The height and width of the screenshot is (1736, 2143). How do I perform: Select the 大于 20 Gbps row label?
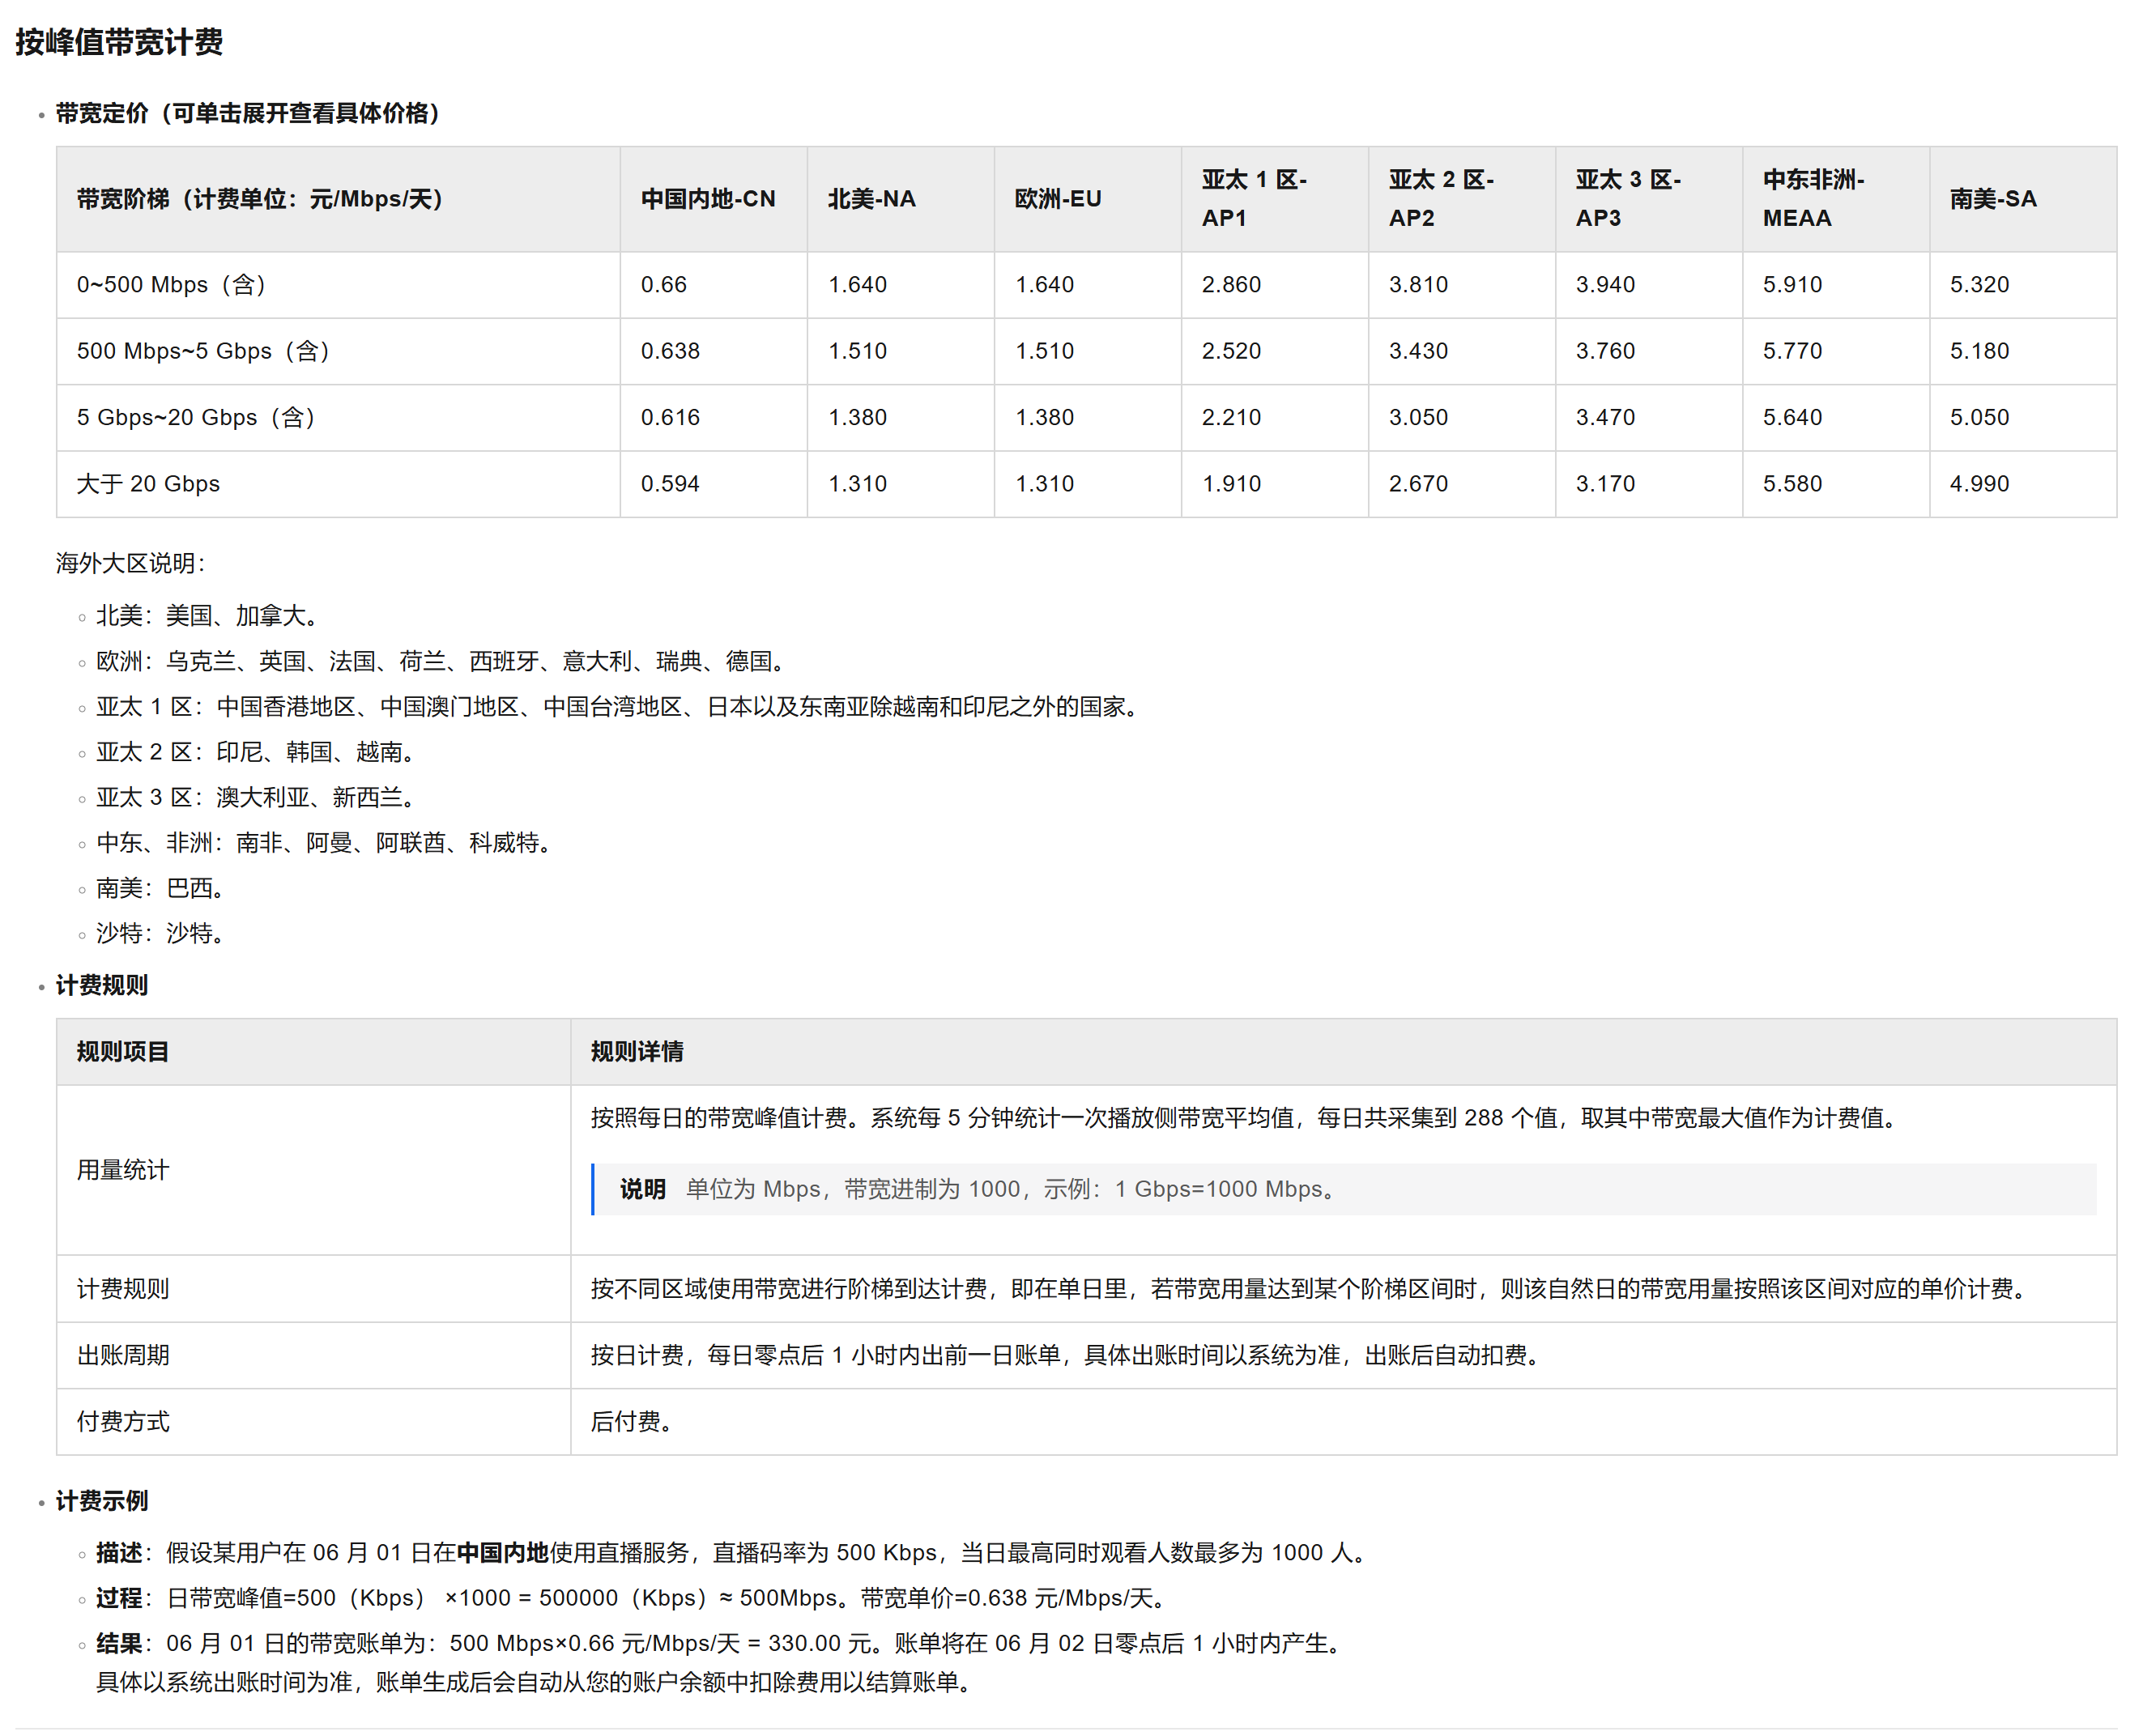click(148, 483)
